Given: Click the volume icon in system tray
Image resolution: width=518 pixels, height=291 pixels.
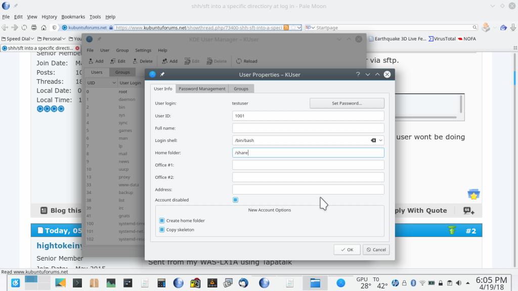Looking at the screenshot, I should point(431,283).
